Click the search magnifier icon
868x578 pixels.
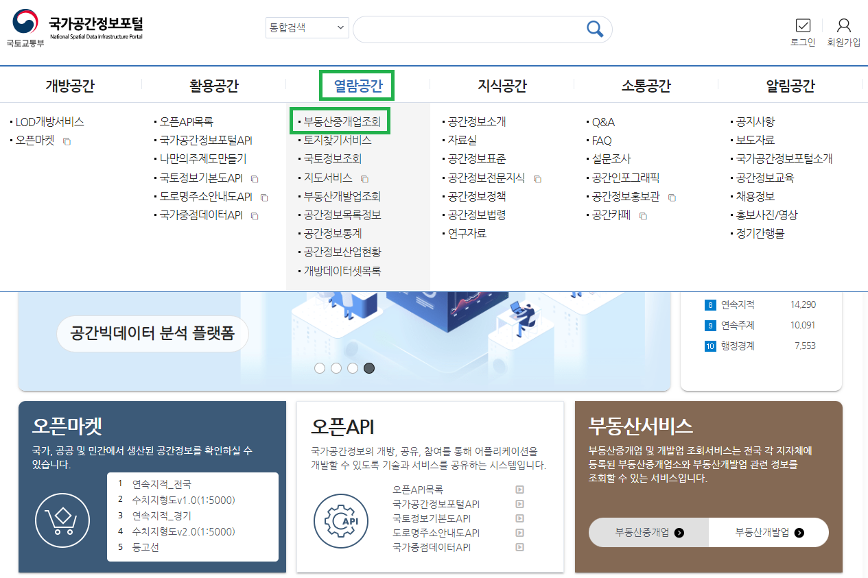pos(594,28)
